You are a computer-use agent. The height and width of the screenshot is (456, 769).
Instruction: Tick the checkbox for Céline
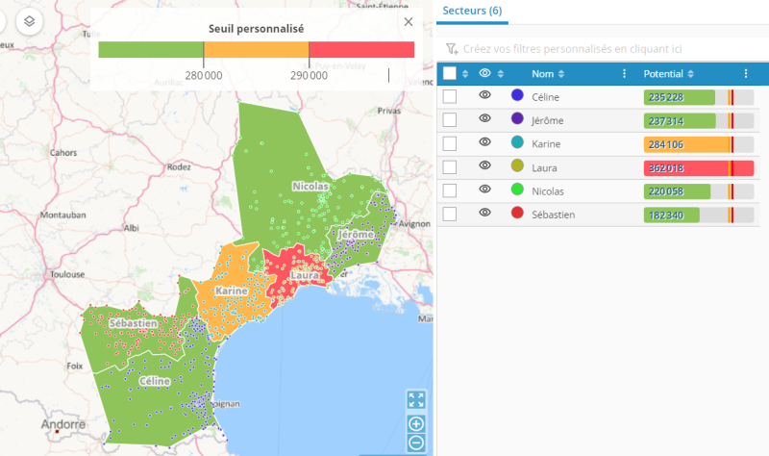[x=450, y=96]
